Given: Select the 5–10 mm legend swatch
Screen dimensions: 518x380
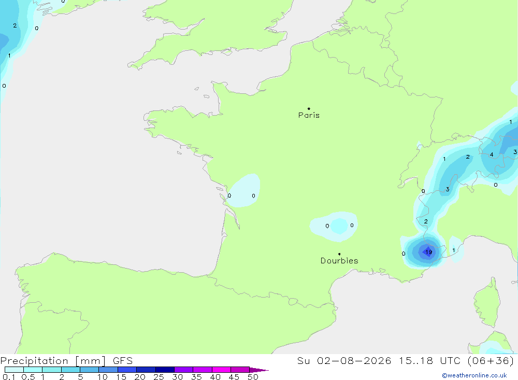Looking at the screenshot, I should point(90,370).
